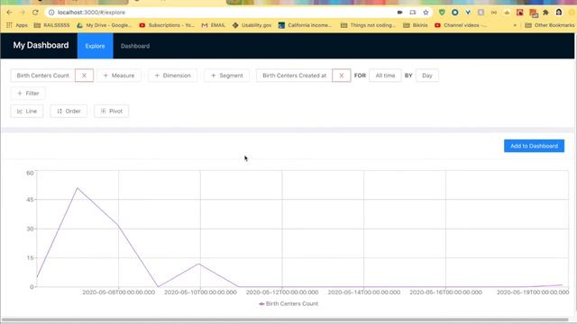Open Channel videos bookmark
This screenshot has height=324, width=577.
click(x=461, y=25)
